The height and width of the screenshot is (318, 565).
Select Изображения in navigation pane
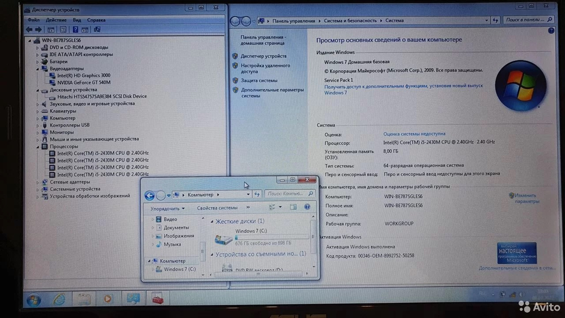click(179, 236)
